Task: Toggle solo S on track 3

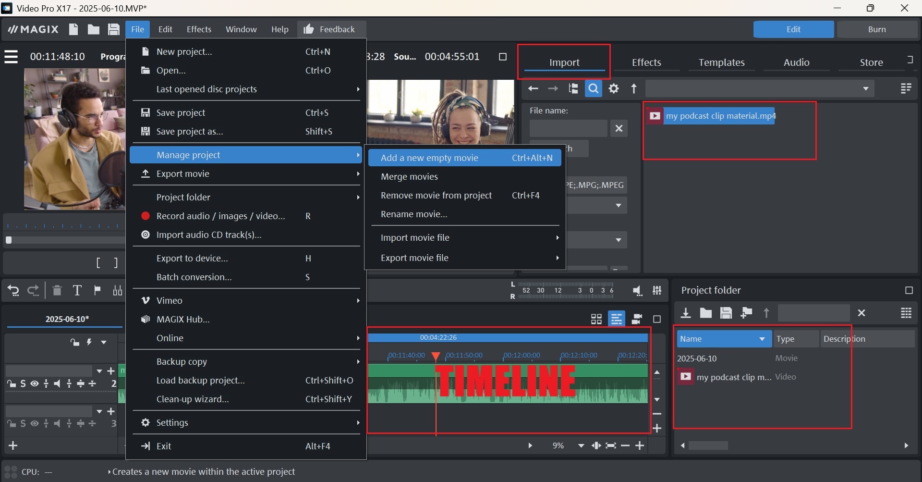Action: (23, 423)
